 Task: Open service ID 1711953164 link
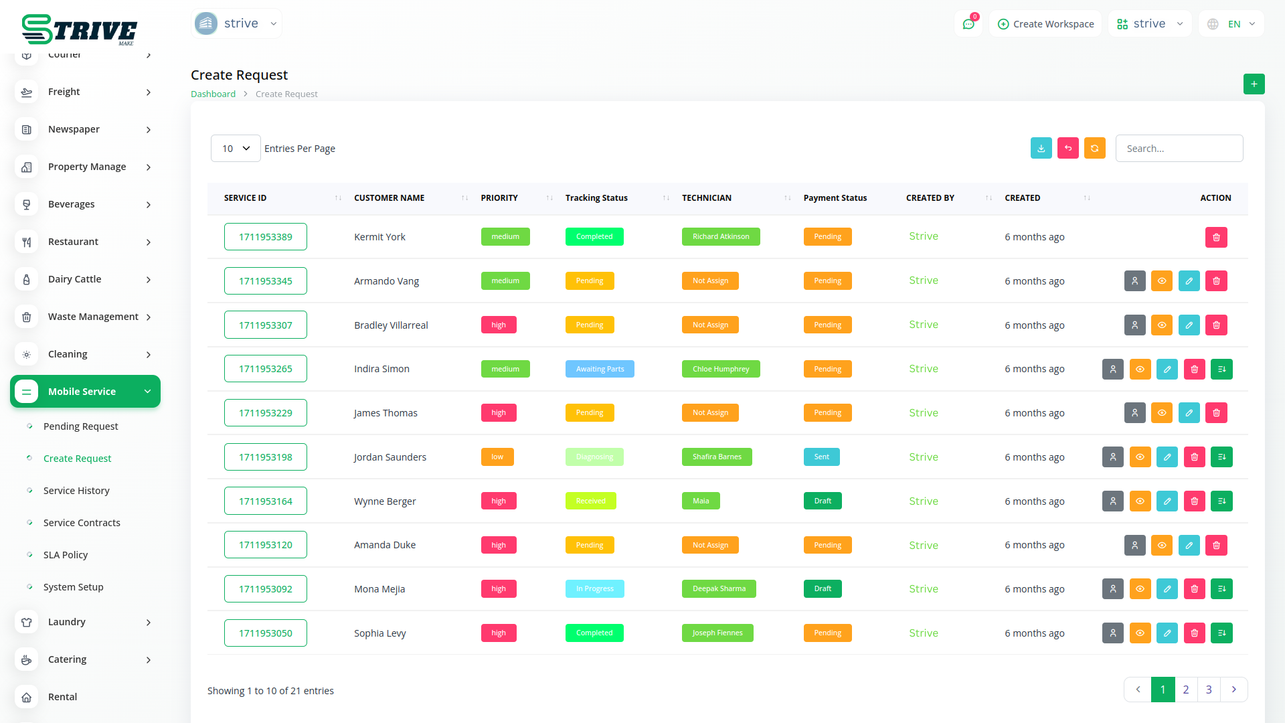point(265,501)
